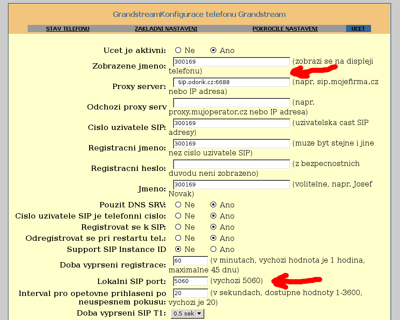Focus the Cislo uzivatele SIP field
Viewport: 400px width, 320px height.
[231, 123]
